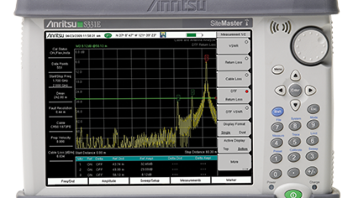Select the DTF VSWR measurement
The height and width of the screenshot is (198, 353).
[234, 112]
